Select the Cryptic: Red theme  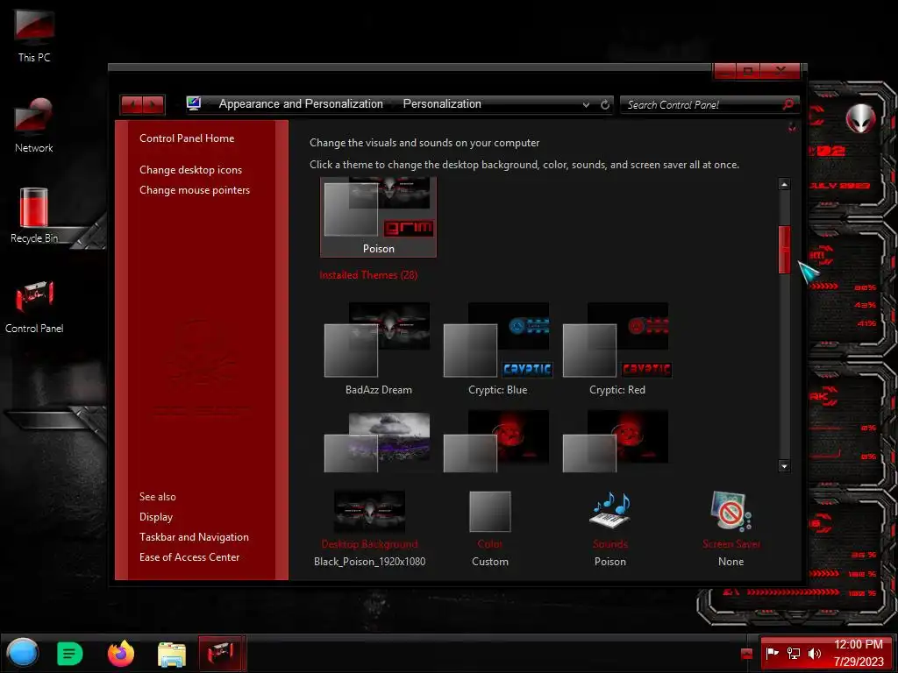click(616, 349)
